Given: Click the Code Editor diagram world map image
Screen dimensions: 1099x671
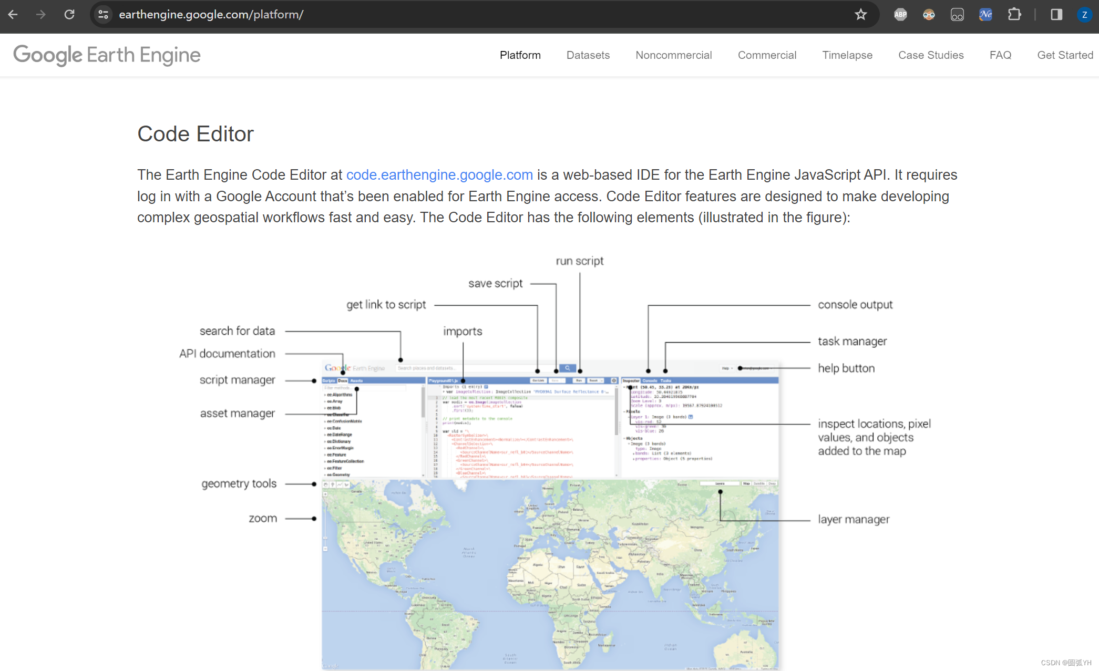Looking at the screenshot, I should (x=550, y=573).
